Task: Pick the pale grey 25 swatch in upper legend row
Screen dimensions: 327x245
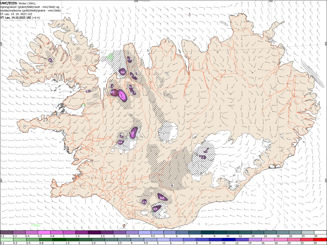Action: pyautogui.click(x=308, y=232)
